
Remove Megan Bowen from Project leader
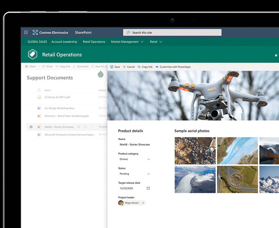pyautogui.click(x=143, y=203)
